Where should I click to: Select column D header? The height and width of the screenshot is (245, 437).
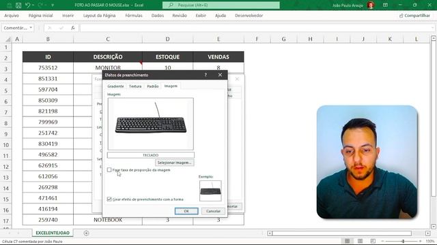pos(167,39)
